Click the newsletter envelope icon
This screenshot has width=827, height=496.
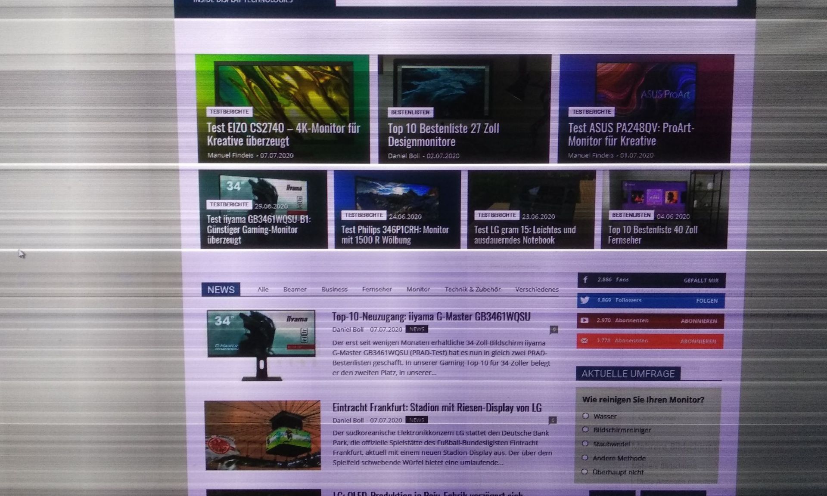click(x=584, y=341)
